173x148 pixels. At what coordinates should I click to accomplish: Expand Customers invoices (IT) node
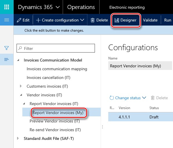point(21,86)
